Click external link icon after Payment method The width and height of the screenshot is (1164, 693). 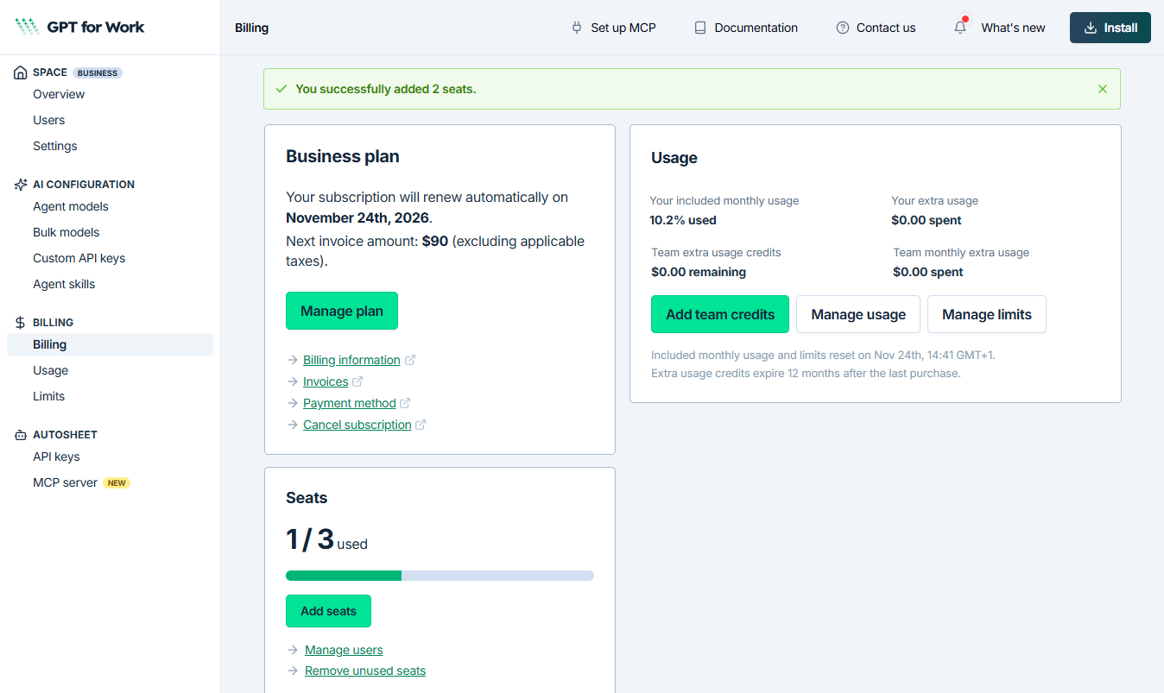pyautogui.click(x=405, y=403)
